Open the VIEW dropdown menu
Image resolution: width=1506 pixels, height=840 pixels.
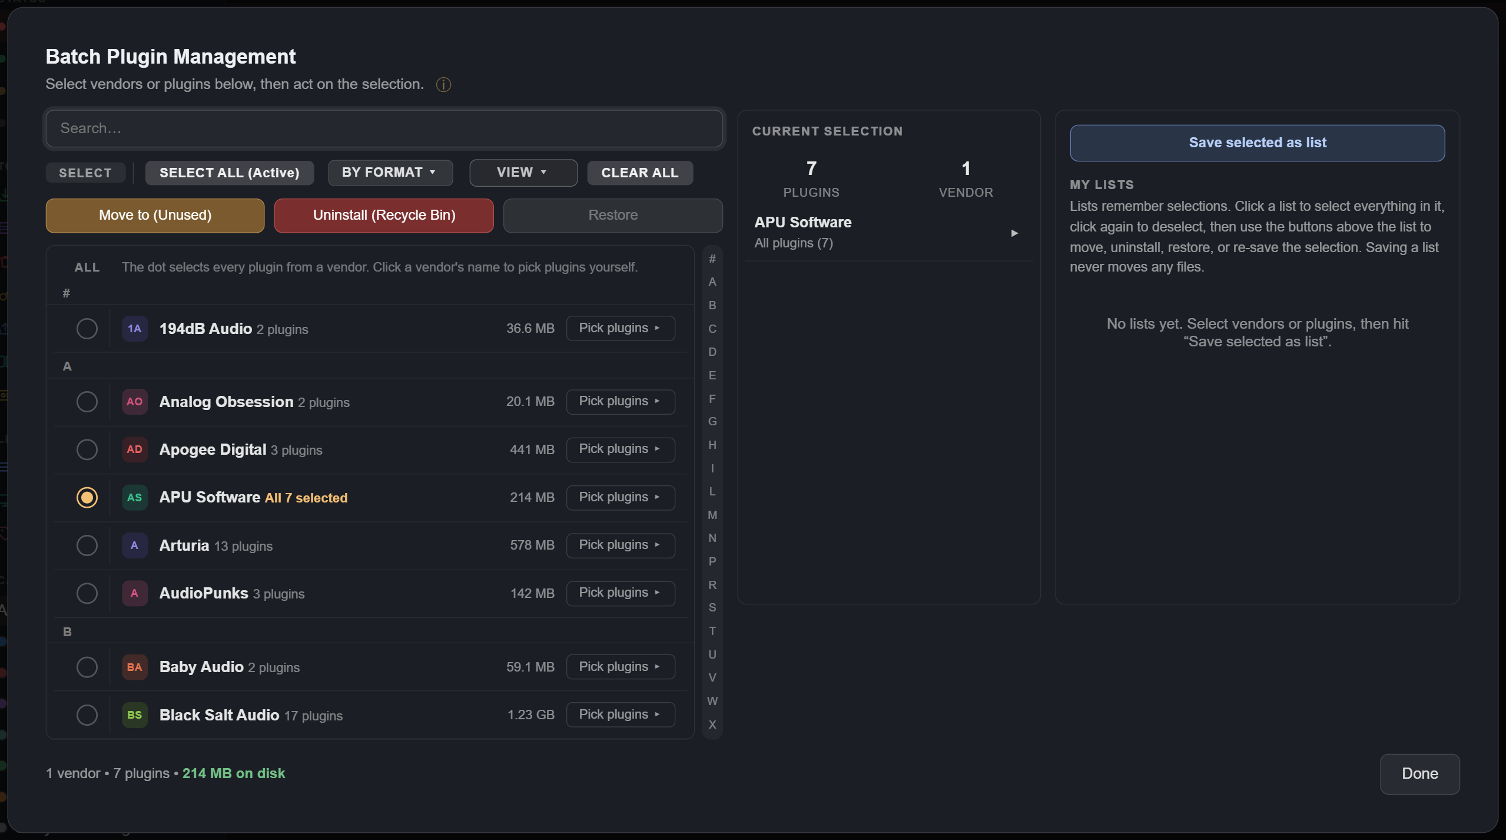pyautogui.click(x=523, y=173)
